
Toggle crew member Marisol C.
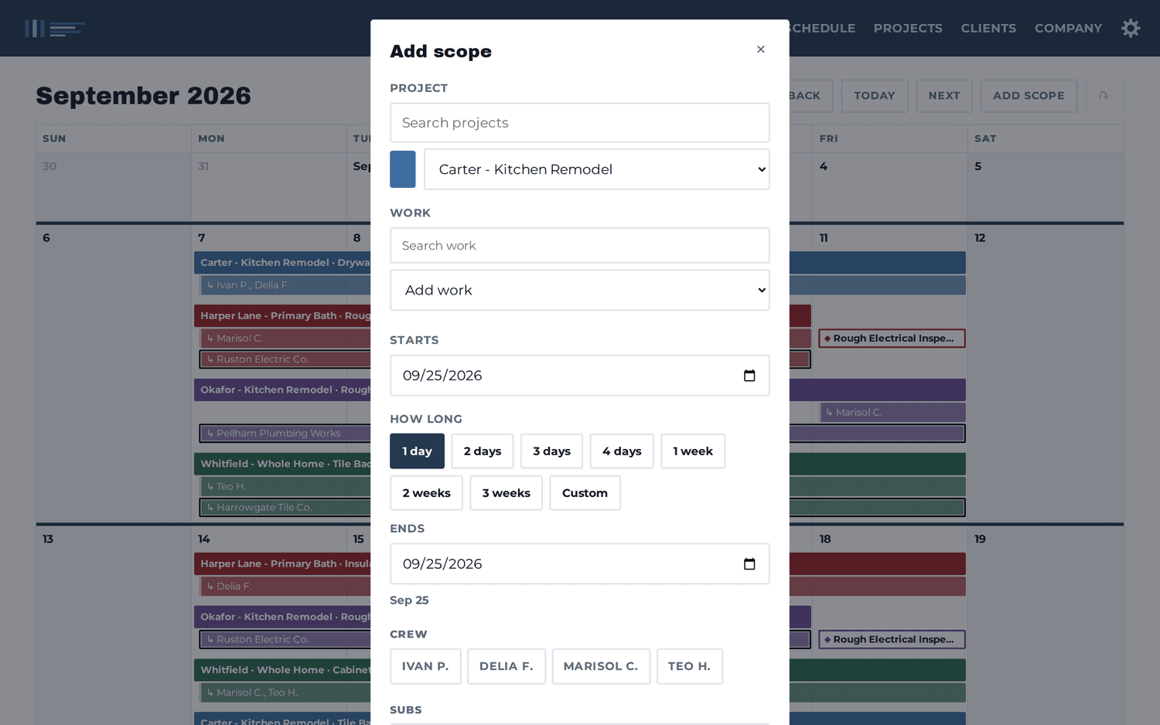pyautogui.click(x=601, y=666)
